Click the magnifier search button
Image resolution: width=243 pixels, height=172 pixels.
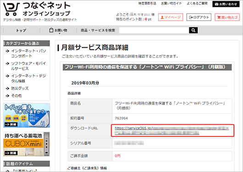point(193,30)
